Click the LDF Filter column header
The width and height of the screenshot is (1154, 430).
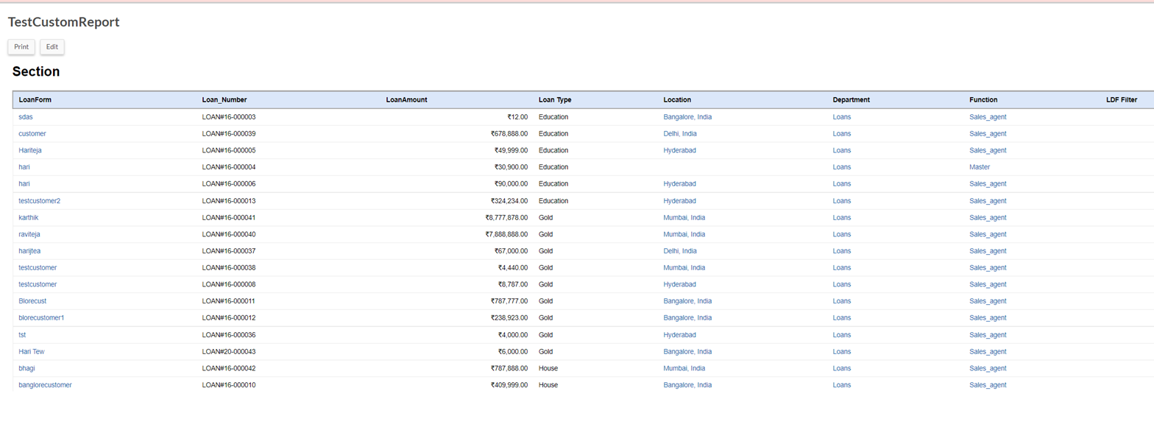pyautogui.click(x=1121, y=100)
